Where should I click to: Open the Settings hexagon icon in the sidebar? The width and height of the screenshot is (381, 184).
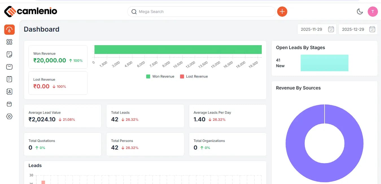(9, 116)
